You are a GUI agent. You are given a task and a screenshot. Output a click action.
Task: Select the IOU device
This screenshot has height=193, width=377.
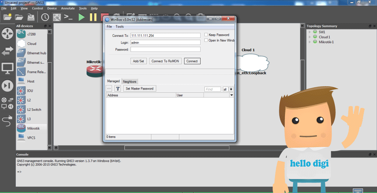tap(32, 91)
